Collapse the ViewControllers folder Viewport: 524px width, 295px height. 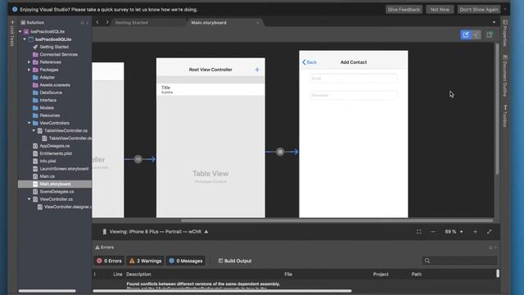[x=29, y=123]
